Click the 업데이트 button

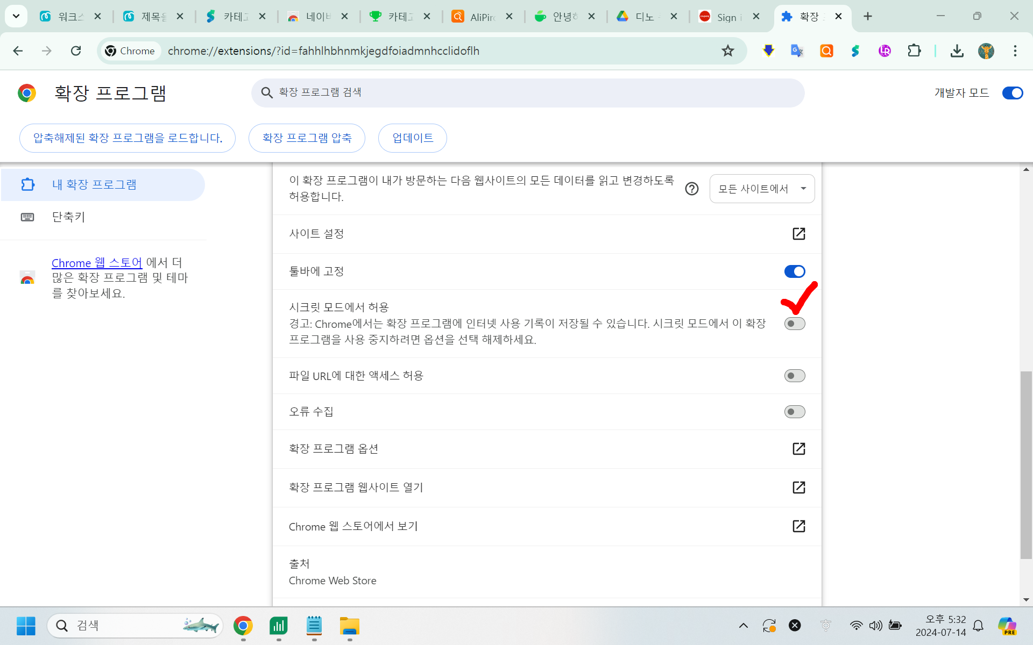tap(412, 138)
